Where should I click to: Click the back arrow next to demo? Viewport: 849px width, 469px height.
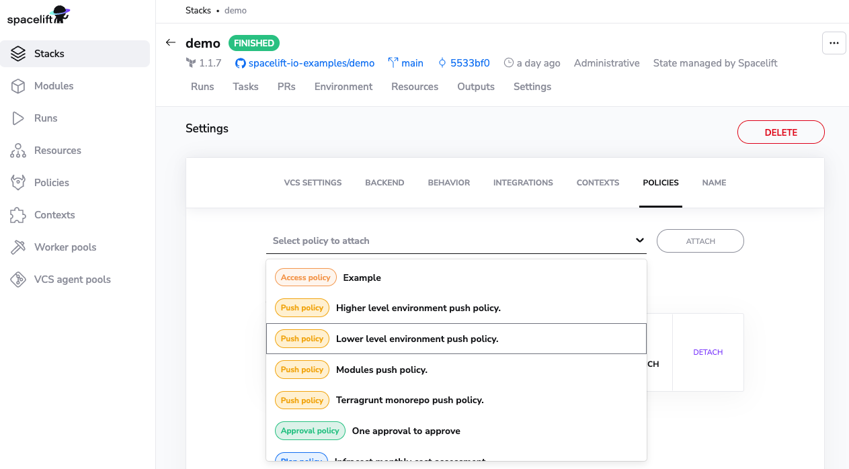170,42
